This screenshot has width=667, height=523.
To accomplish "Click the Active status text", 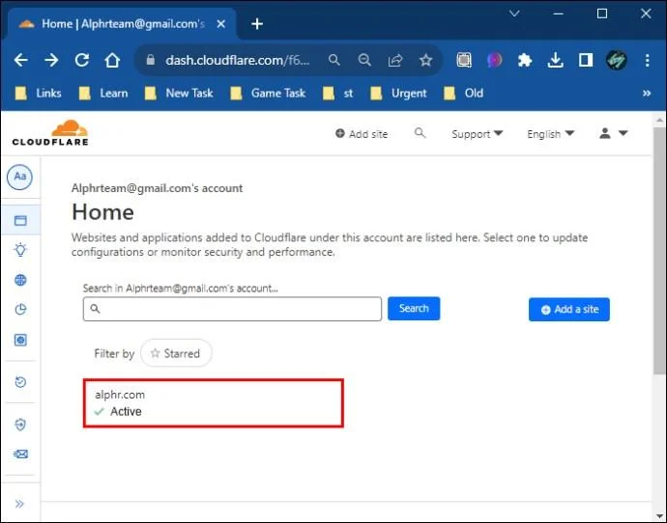I will [x=126, y=411].
